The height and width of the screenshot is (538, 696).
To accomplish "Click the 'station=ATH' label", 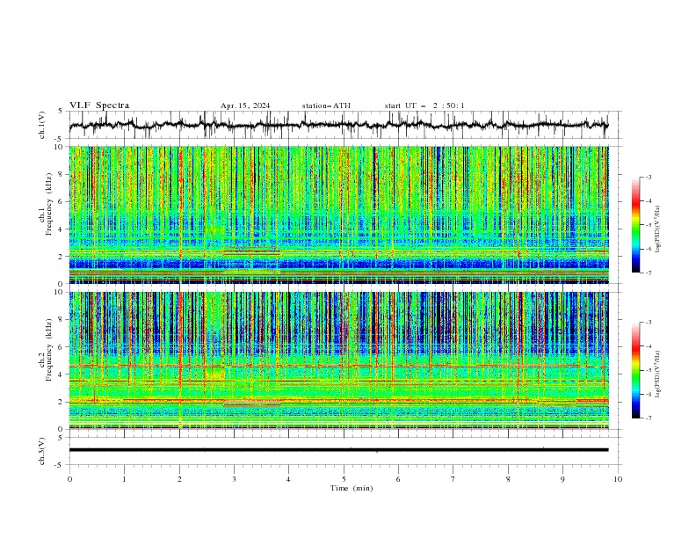I will point(326,105).
